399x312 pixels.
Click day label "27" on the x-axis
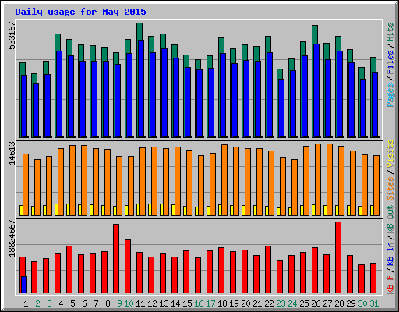pos(327,303)
